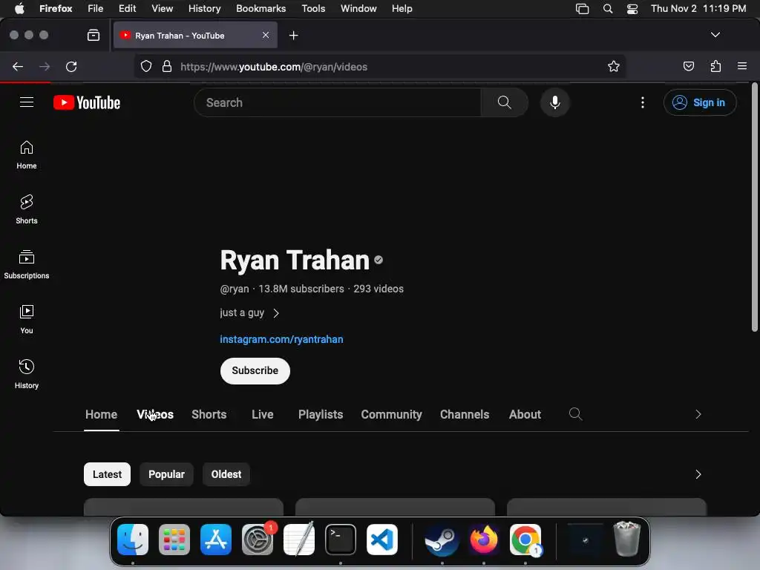760x570 pixels.
Task: Open Subscriptions in sidebar
Action: tap(27, 264)
